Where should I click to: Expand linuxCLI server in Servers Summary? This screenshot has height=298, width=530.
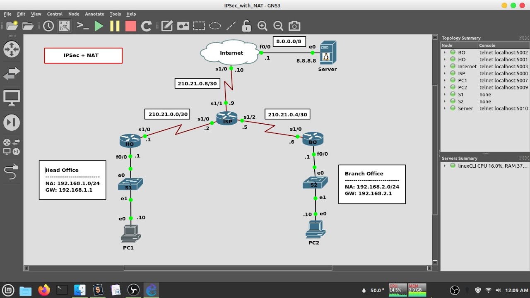(x=444, y=166)
